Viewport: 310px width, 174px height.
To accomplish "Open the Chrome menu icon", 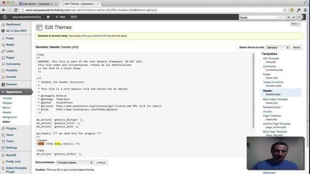I will click(305, 10).
